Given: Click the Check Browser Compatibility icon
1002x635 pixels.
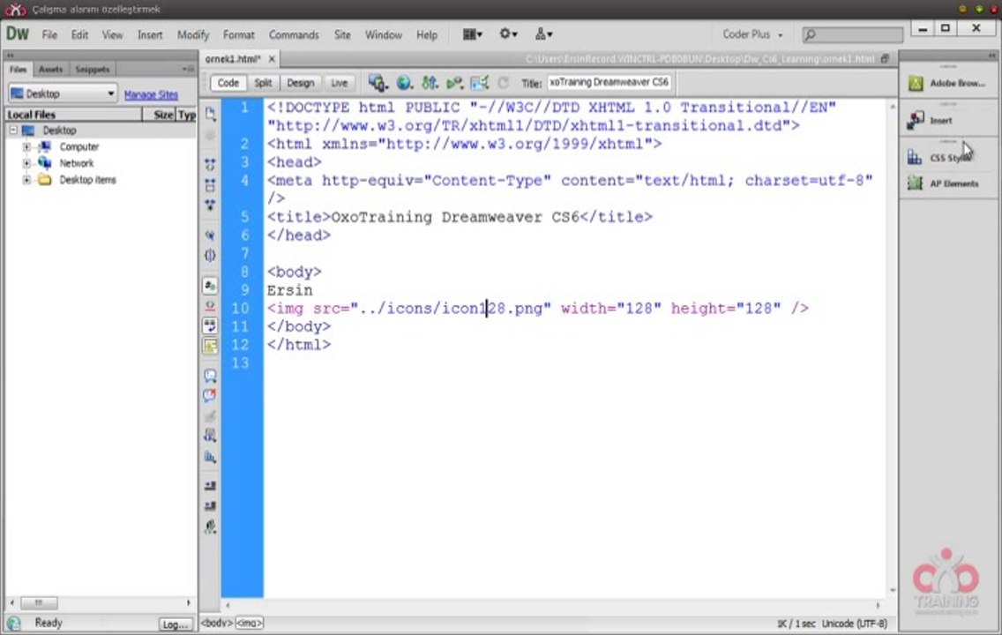Looking at the screenshot, I should tap(479, 82).
